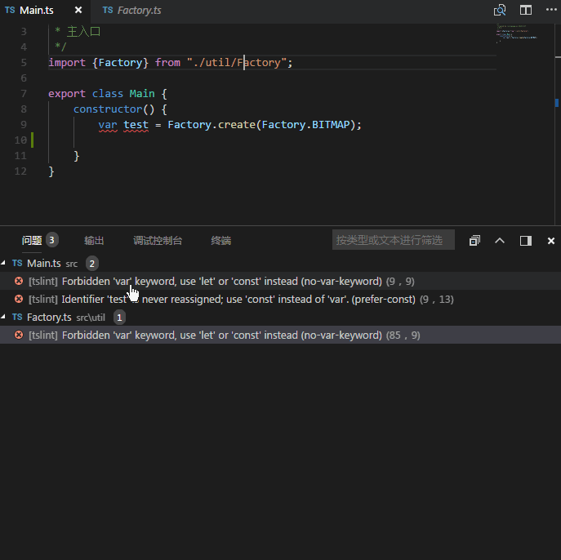Click the problems filter text box
561x560 pixels.
(x=393, y=240)
